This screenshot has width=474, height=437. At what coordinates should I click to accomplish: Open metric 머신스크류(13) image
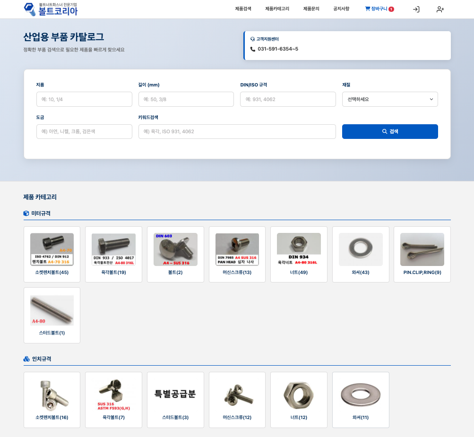tap(237, 249)
